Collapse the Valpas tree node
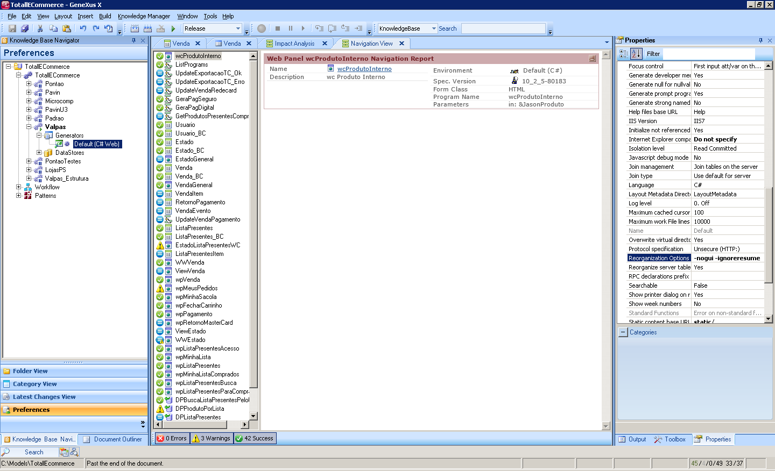 point(29,127)
